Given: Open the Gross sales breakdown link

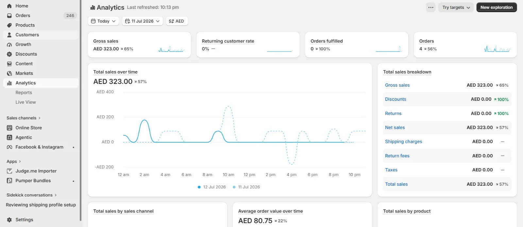Looking at the screenshot, I should point(397,85).
